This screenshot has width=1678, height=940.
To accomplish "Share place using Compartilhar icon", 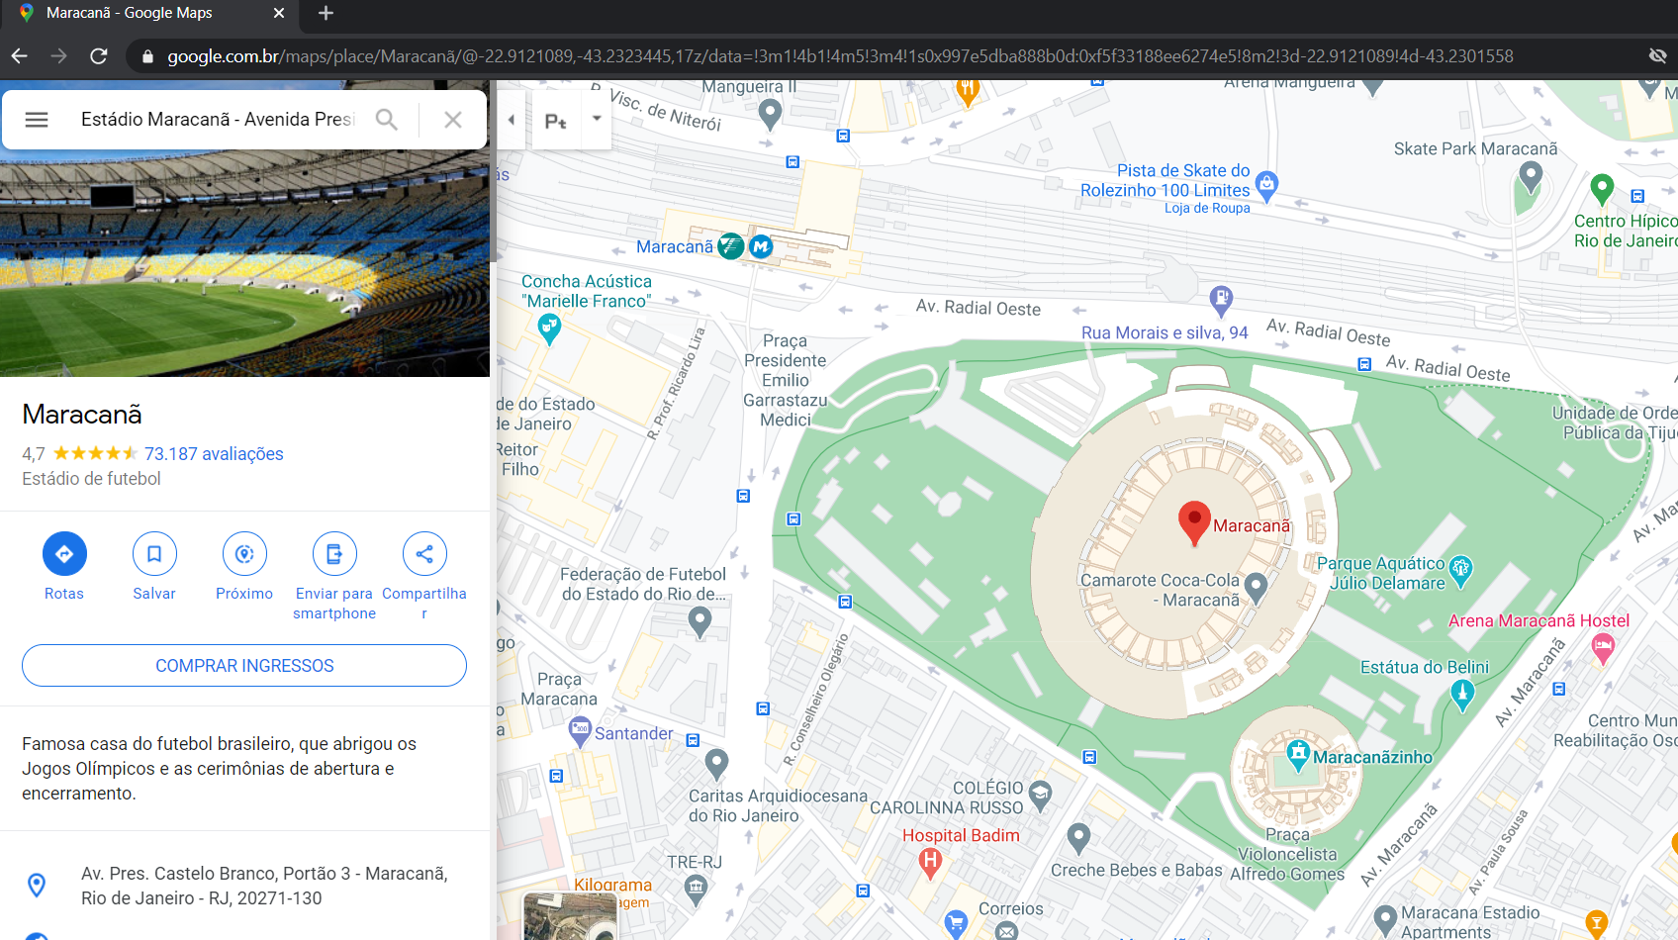I will click(x=424, y=554).
